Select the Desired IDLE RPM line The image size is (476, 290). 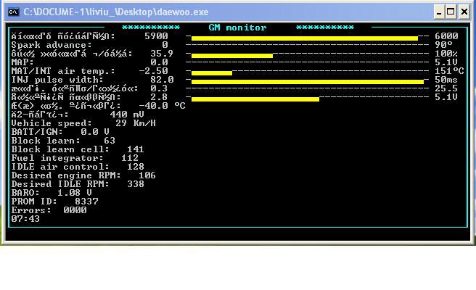(78, 184)
